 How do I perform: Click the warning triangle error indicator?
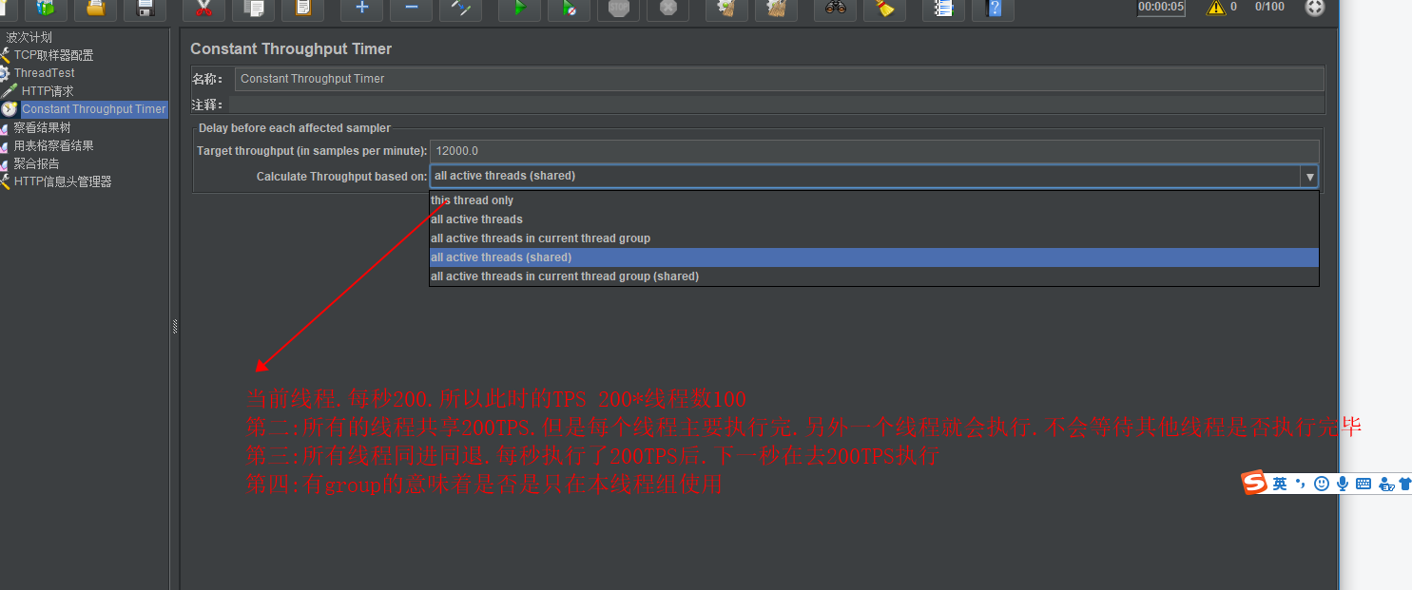point(1215,7)
